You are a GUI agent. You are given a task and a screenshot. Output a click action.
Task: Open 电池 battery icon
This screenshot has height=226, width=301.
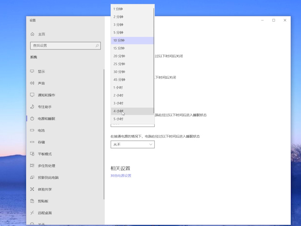tap(32, 130)
